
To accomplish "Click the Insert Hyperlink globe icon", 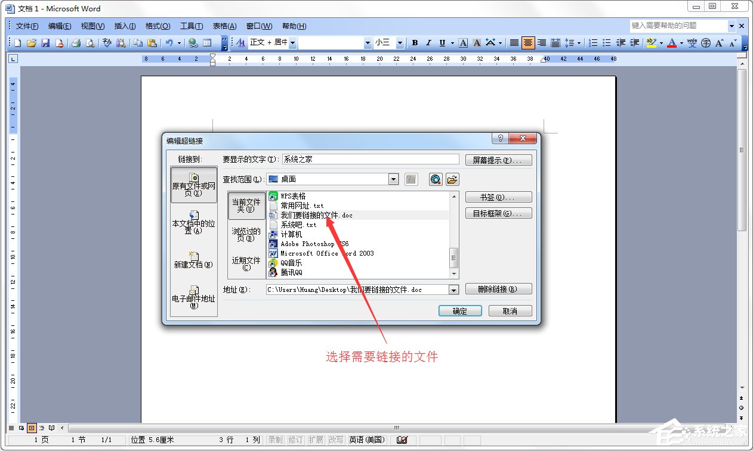I will [193, 43].
